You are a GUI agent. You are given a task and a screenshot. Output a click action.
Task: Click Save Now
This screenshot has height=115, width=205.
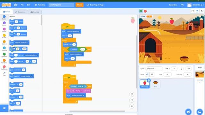point(173,5)
